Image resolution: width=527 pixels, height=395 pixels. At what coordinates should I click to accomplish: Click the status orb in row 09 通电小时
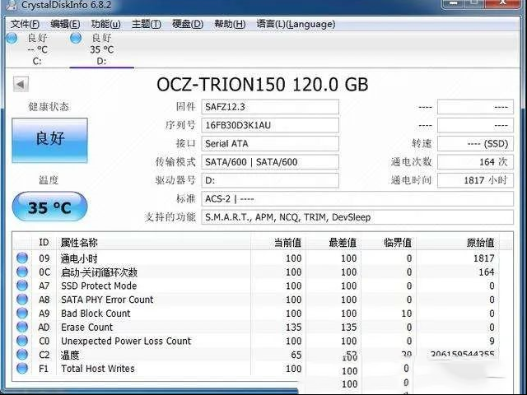(x=22, y=258)
